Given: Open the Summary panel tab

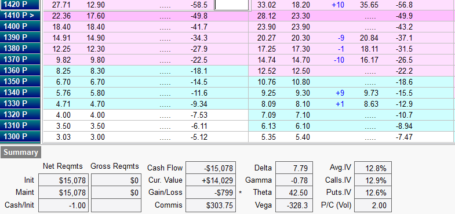Looking at the screenshot, I should coord(21,153).
